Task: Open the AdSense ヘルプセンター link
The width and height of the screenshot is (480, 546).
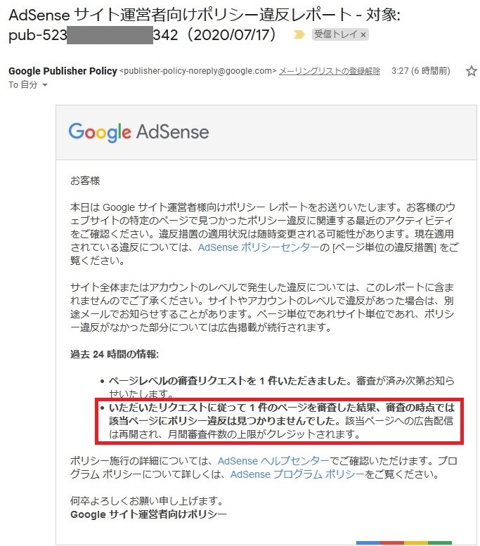Action: 273,461
